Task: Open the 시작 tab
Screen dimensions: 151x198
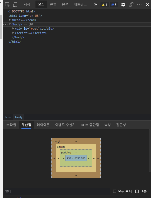Action: pyautogui.click(x=27, y=4)
